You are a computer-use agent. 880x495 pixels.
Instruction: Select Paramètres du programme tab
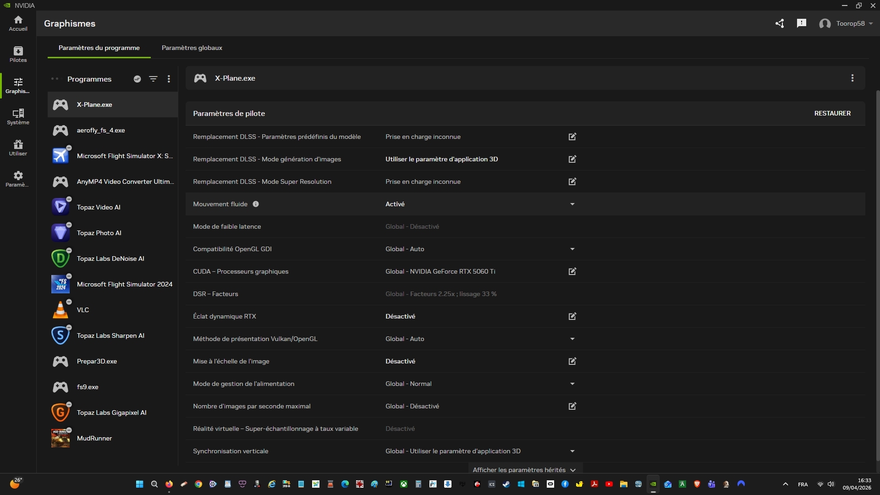tap(99, 48)
